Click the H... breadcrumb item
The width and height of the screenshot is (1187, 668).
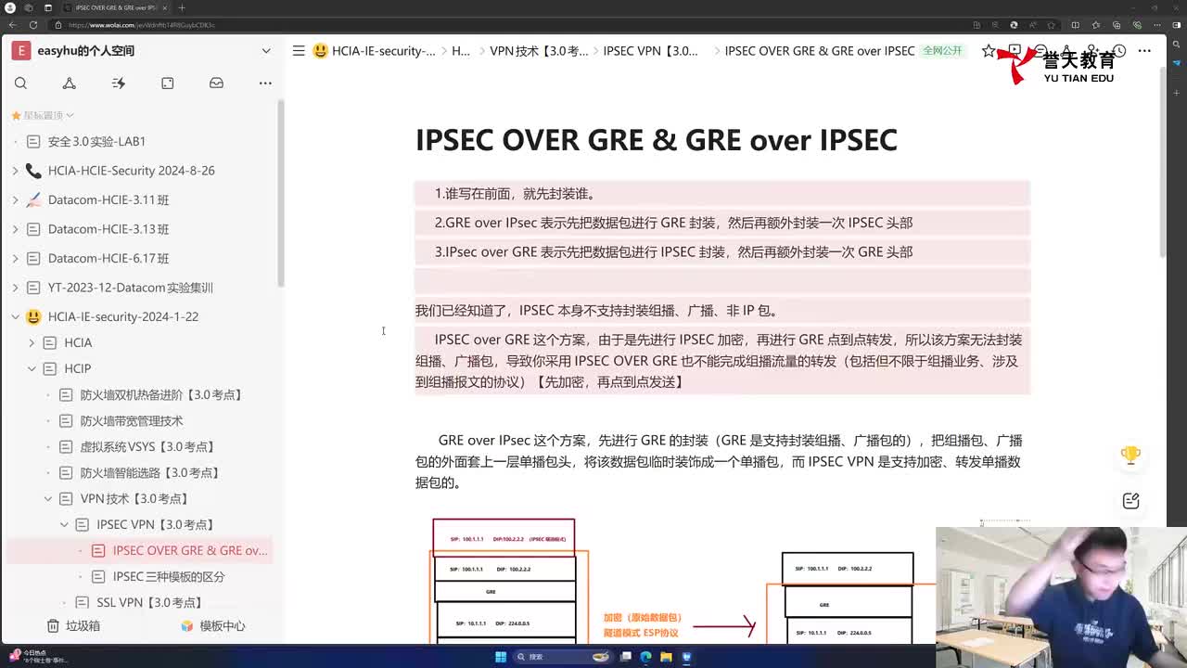pyautogui.click(x=461, y=51)
